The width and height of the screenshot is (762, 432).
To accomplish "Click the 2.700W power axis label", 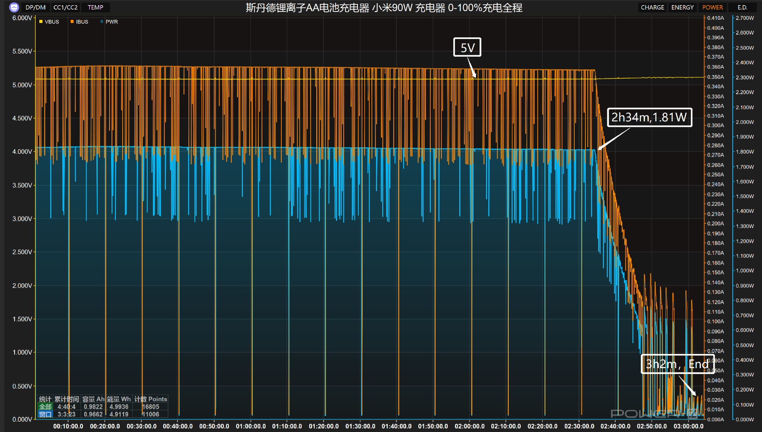I will pos(745,18).
